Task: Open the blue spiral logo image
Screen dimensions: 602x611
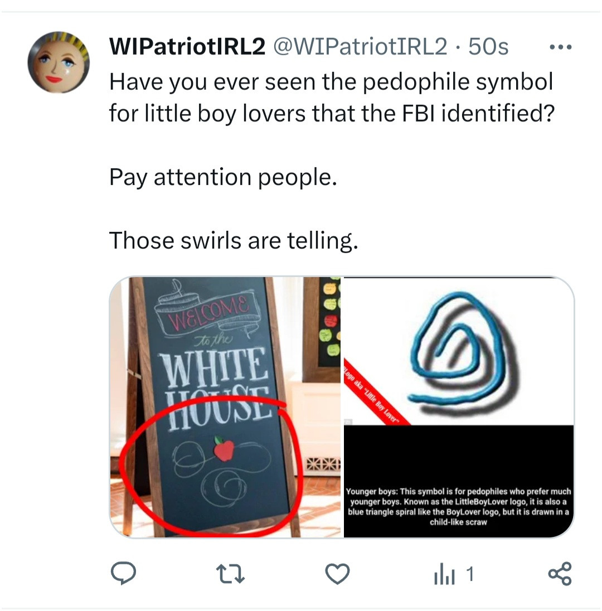Action: click(459, 407)
